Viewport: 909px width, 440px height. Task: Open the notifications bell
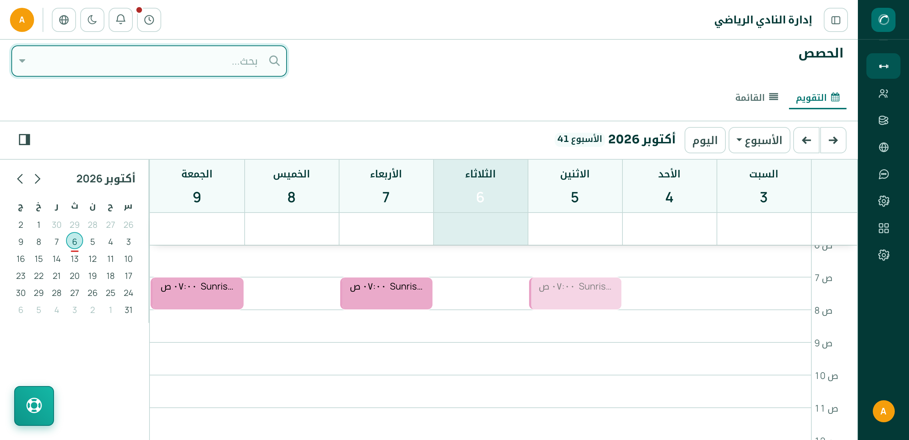pyautogui.click(x=121, y=20)
